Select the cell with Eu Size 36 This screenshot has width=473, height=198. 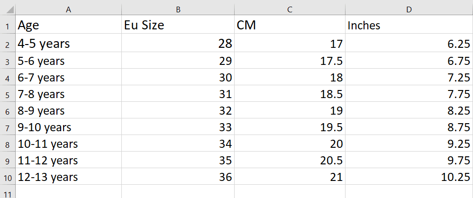[x=178, y=178]
